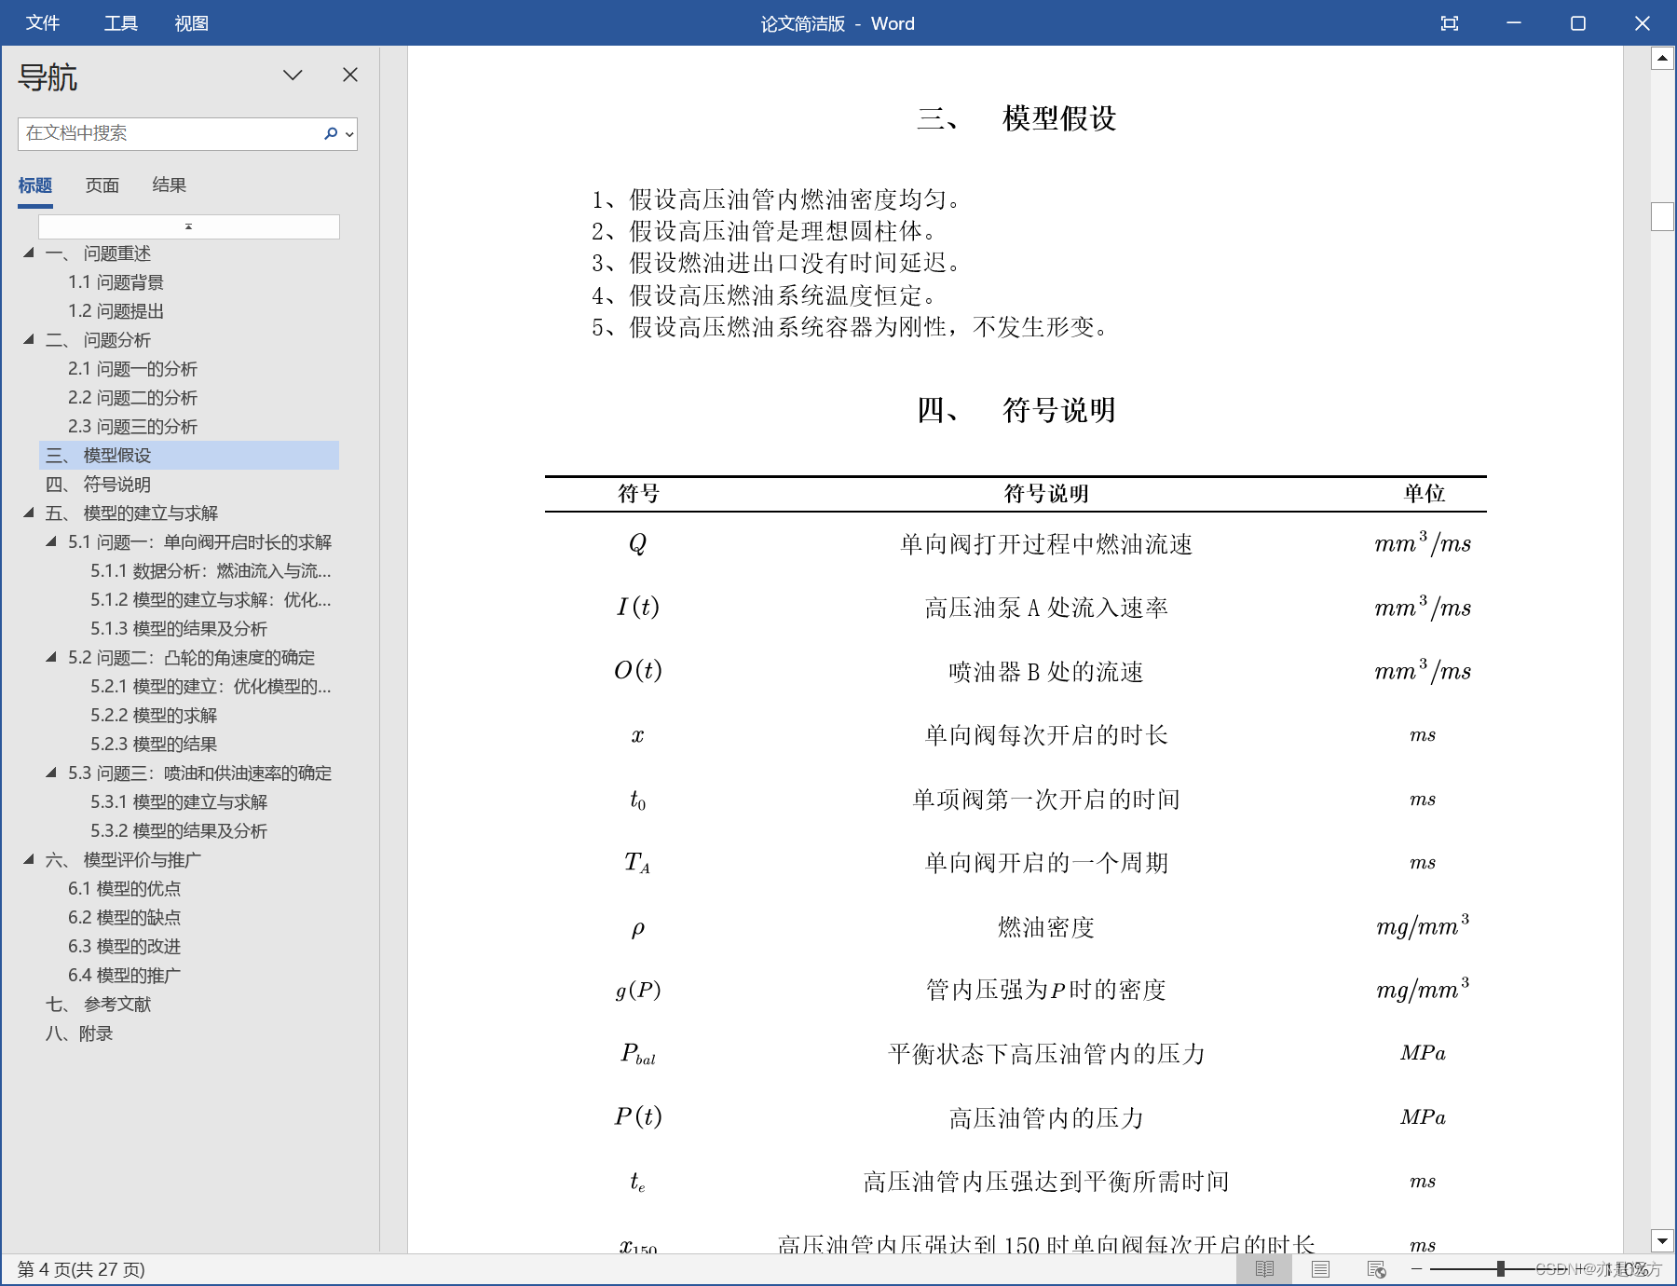This screenshot has height=1286, width=1677.
Task: Collapse the 一、问题重述 heading
Action: click(29, 253)
